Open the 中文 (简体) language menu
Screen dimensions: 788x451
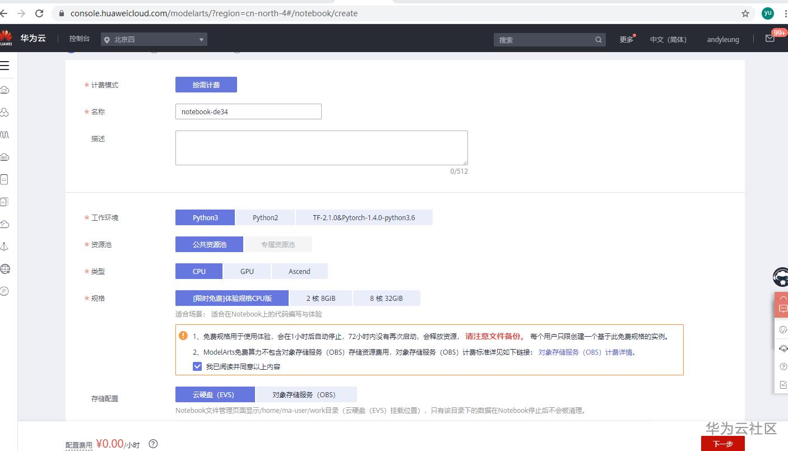click(668, 39)
